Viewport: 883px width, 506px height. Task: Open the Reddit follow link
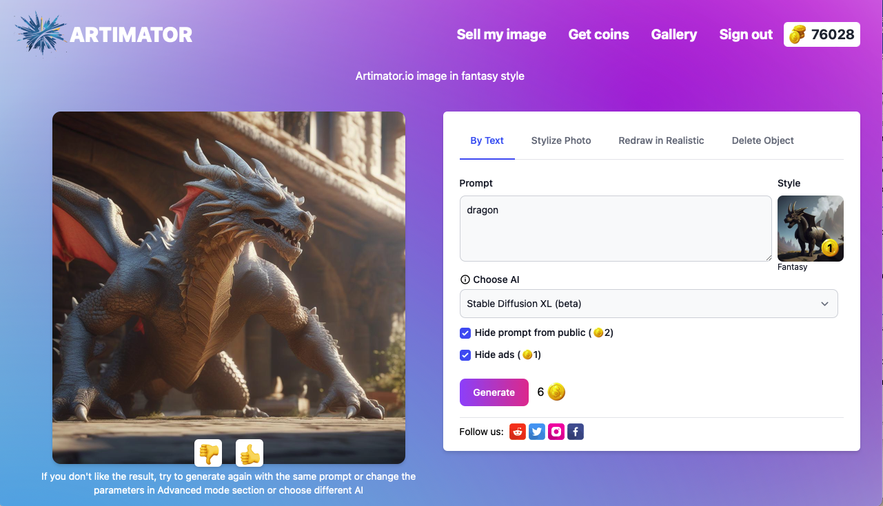point(518,432)
